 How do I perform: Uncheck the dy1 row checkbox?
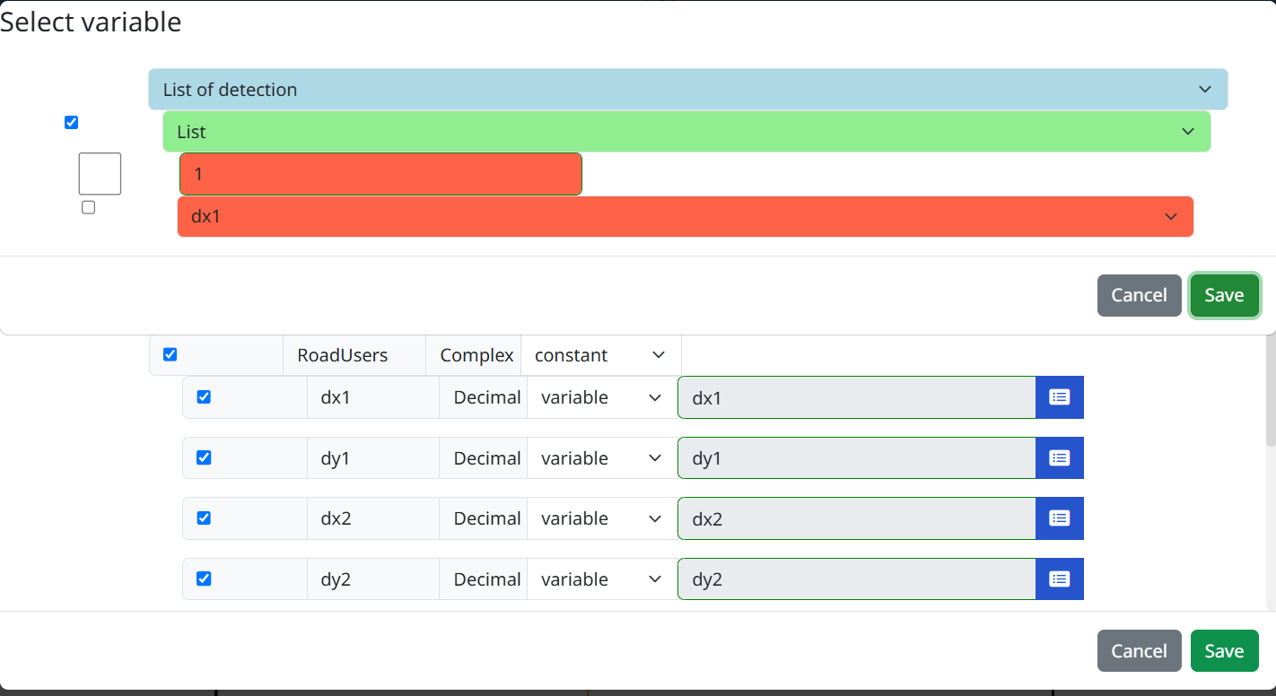204,457
